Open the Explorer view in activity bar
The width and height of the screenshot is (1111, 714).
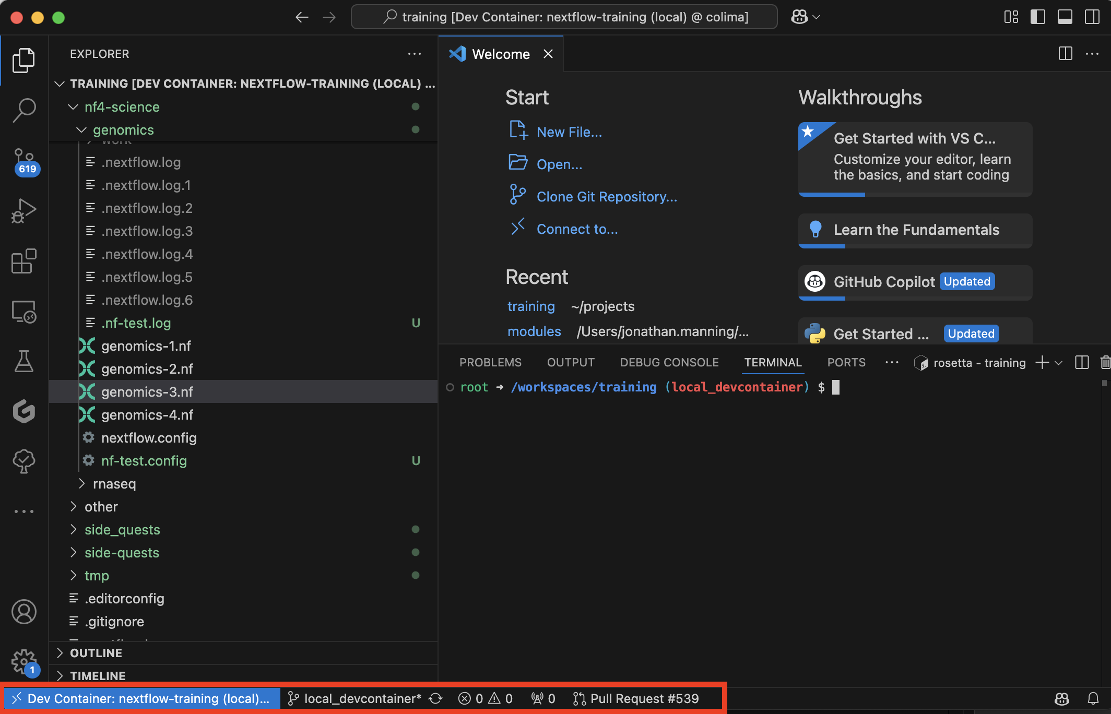point(24,60)
